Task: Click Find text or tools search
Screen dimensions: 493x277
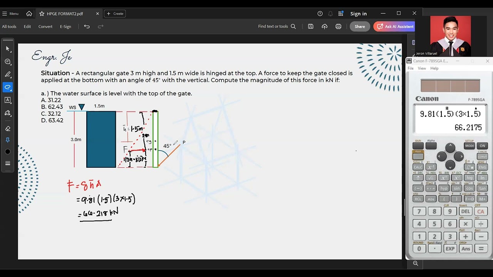Action: coord(277,27)
